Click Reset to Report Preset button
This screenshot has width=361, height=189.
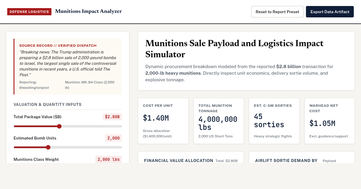[x=277, y=12]
